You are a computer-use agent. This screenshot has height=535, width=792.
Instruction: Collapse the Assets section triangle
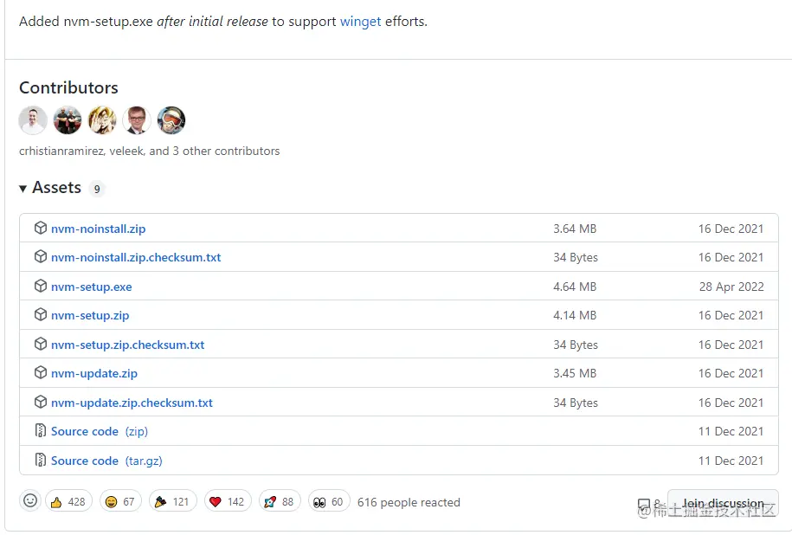tap(23, 188)
